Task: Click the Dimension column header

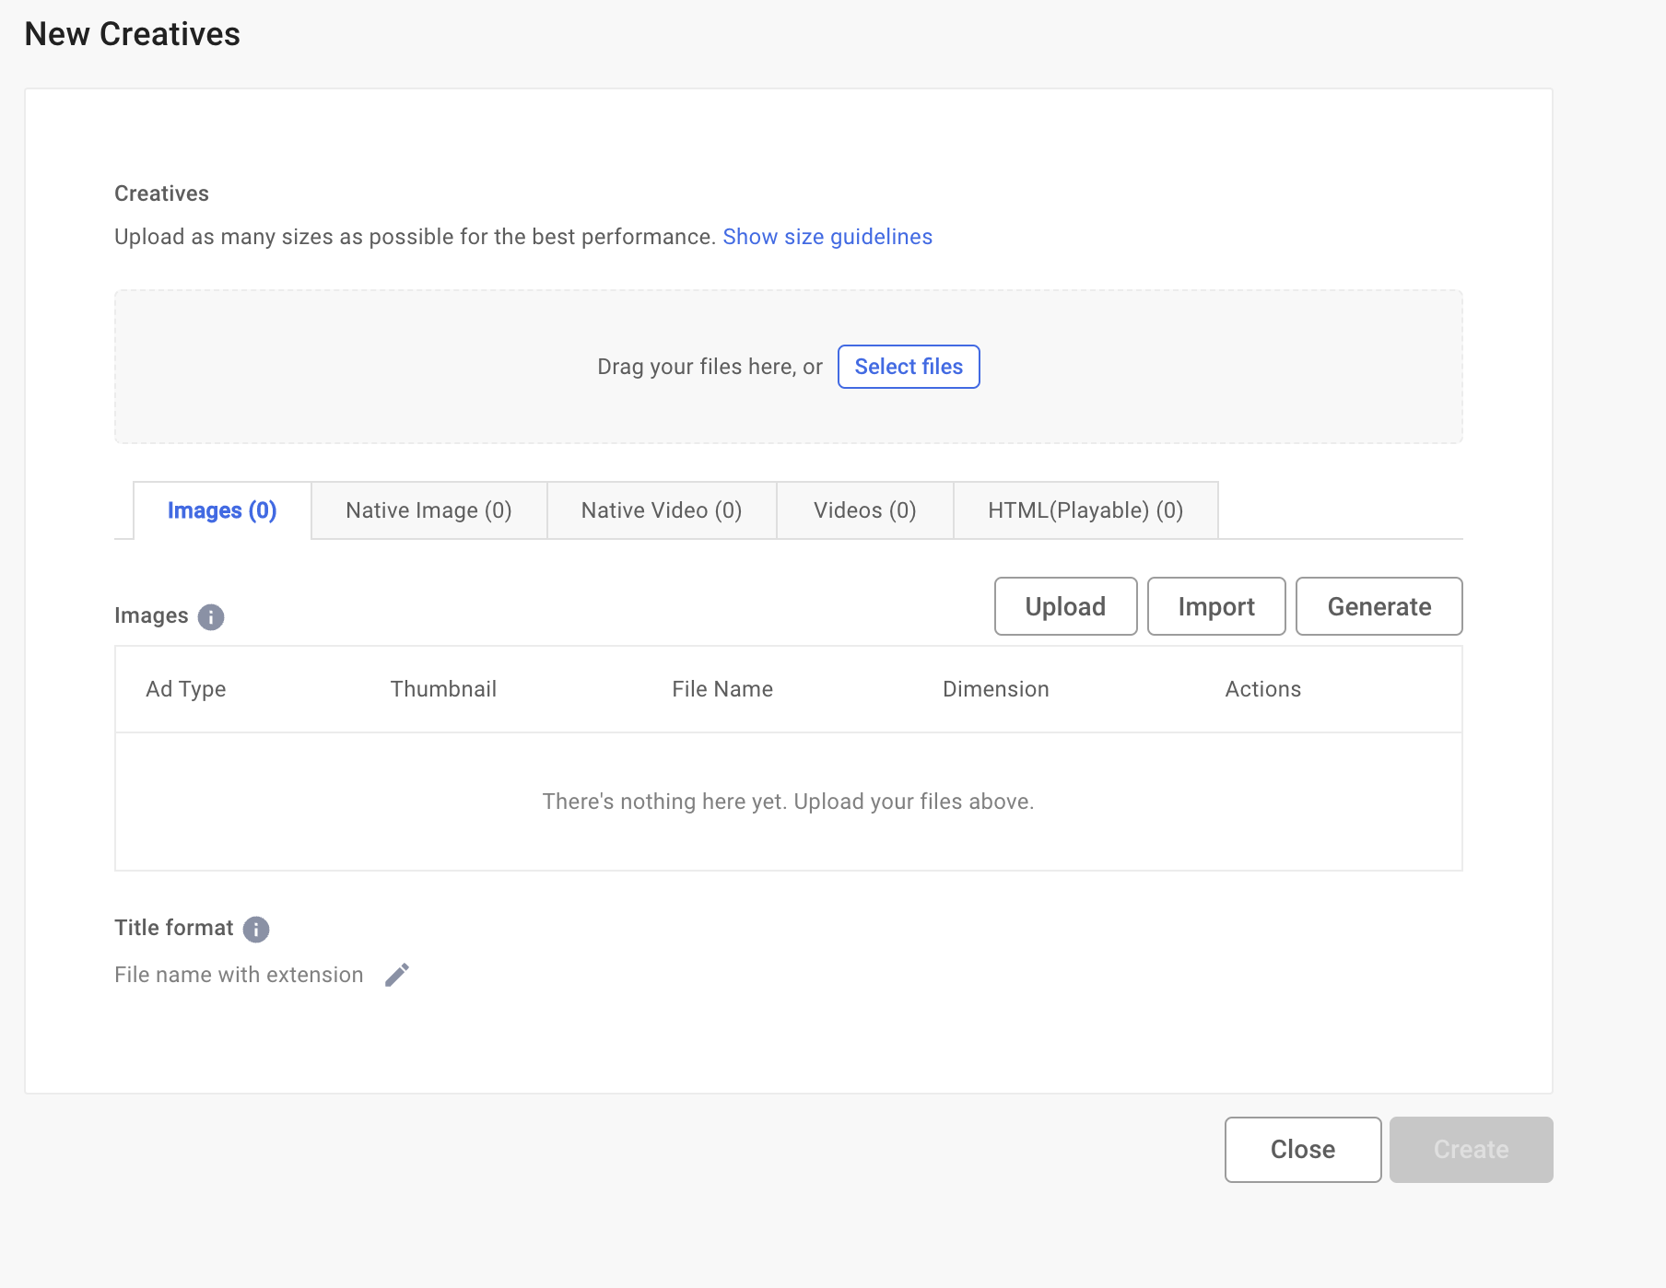Action: [996, 689]
